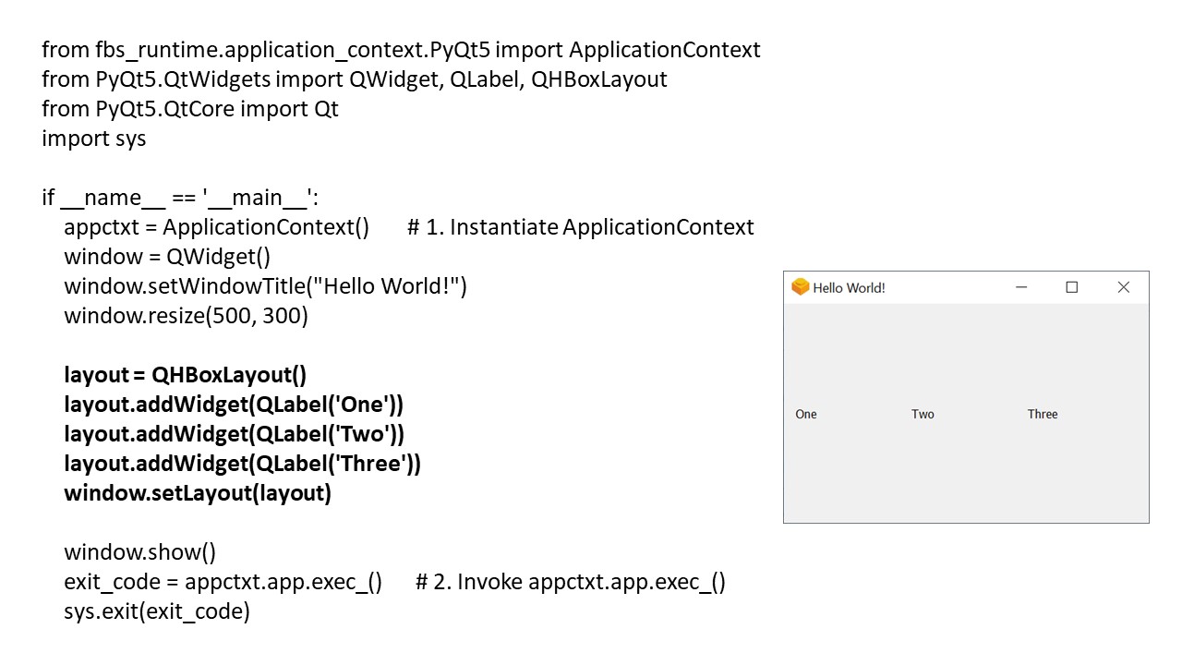Click the "from PyQt5.QtCore import Qt" line

(190, 109)
